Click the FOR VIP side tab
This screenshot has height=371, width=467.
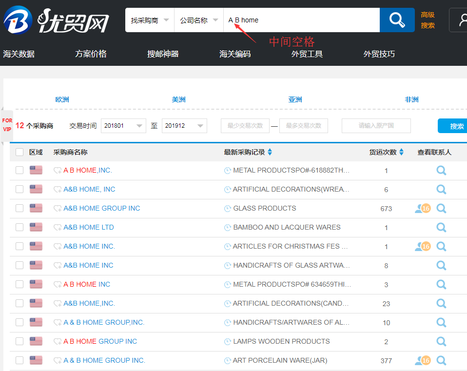click(7, 125)
